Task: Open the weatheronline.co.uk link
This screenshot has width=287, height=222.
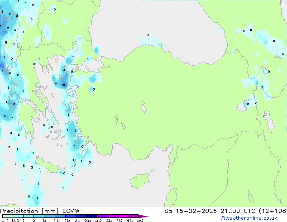Action: [x=249, y=218]
